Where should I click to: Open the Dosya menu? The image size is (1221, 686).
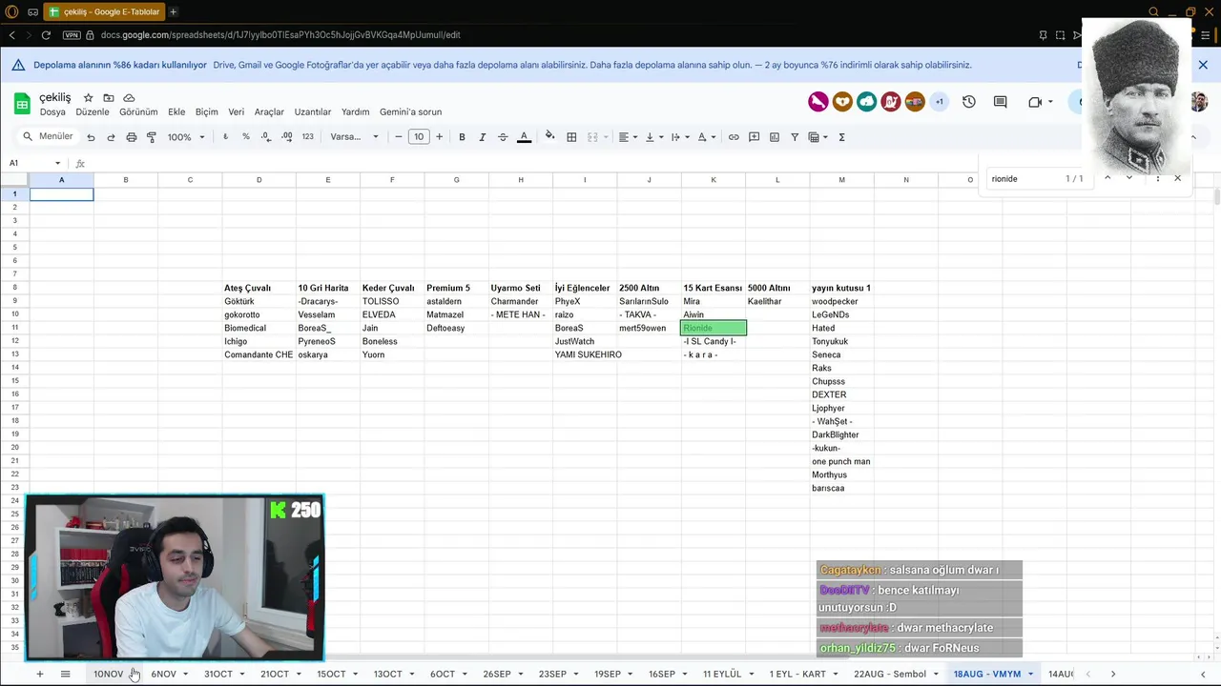(52, 111)
